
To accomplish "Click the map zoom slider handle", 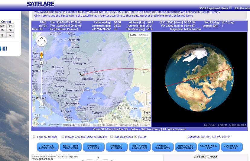I will (x=41, y=94).
